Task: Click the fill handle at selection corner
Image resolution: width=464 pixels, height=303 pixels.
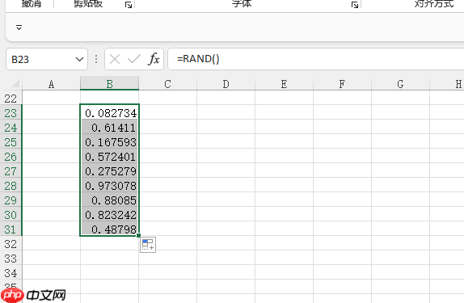Action: click(x=138, y=236)
